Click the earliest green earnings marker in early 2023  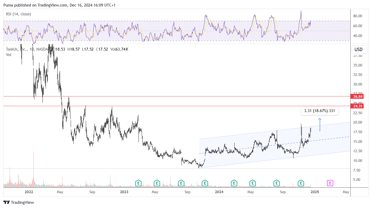tap(138, 183)
